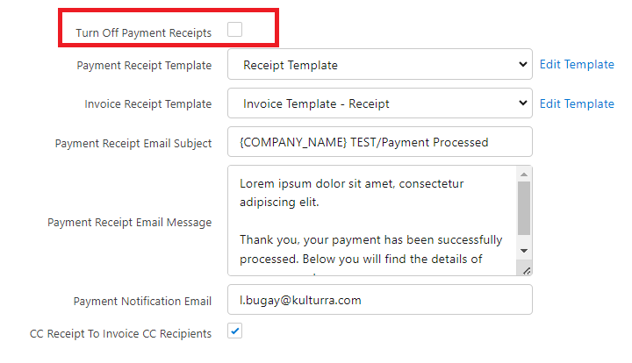Viewport: 632px width, 363px height.
Task: Uncheck CC Receipt To Invoice CC Recipients
Action: point(234,331)
